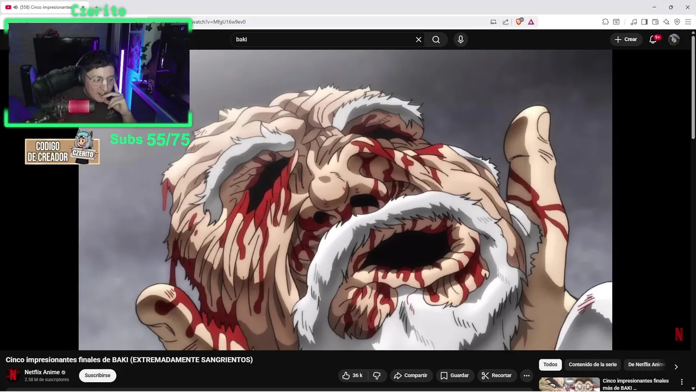
Task: Click the media control music note icon
Action: (633, 22)
